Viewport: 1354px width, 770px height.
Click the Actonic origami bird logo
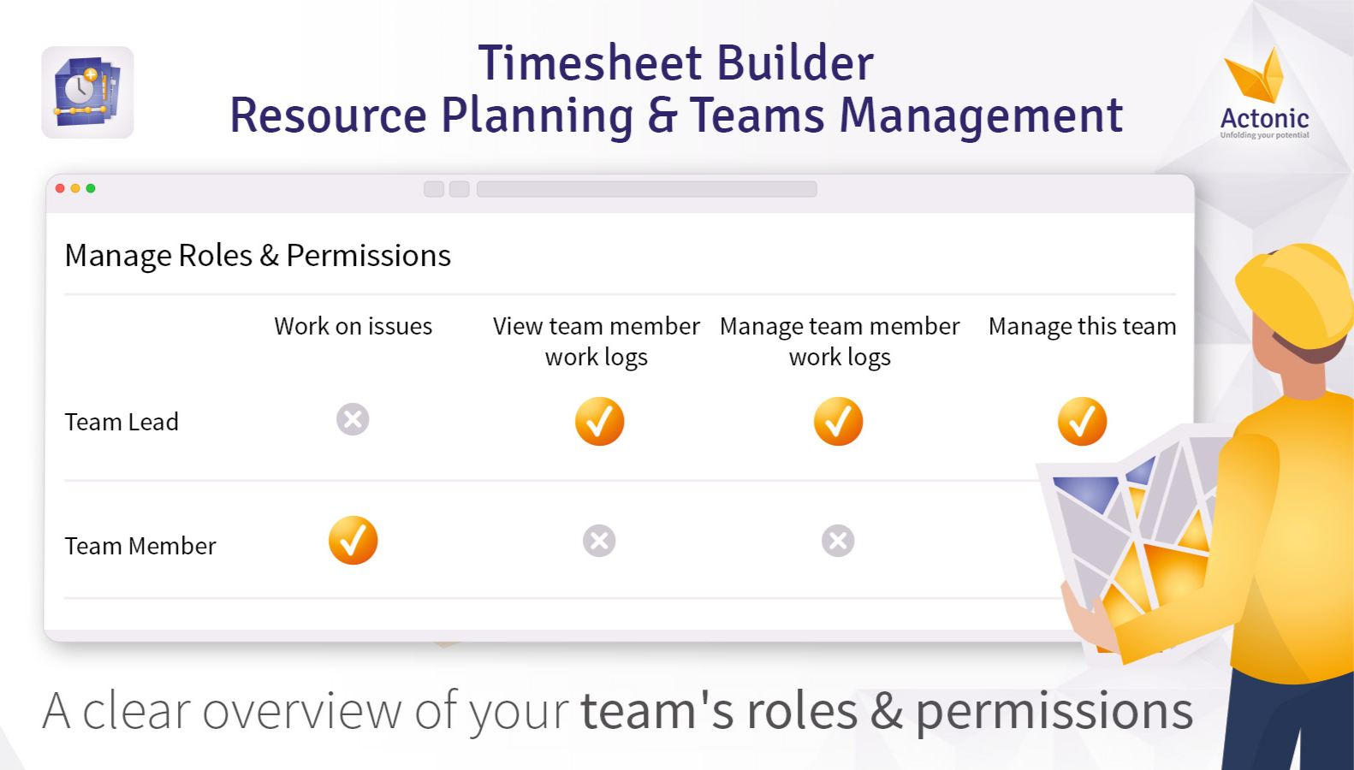pos(1256,76)
